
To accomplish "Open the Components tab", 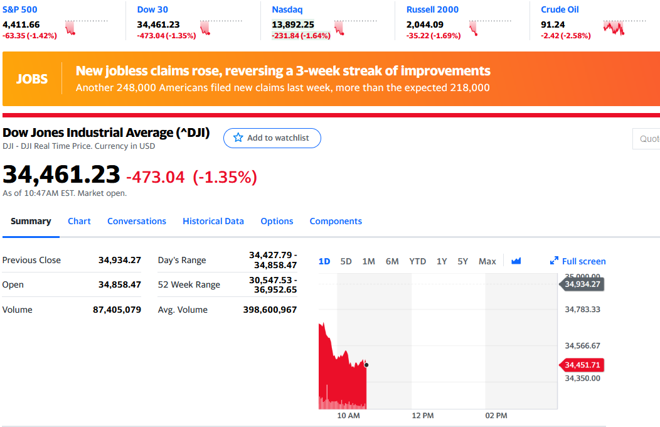I will point(336,221).
